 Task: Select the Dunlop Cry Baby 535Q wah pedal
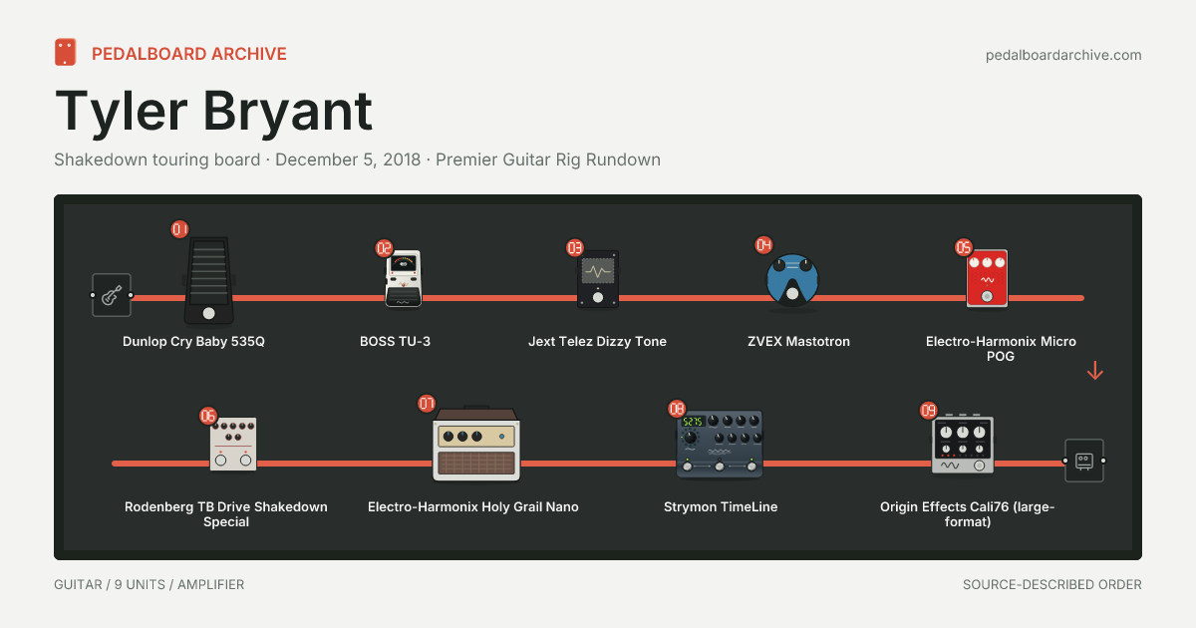pyautogui.click(x=208, y=281)
